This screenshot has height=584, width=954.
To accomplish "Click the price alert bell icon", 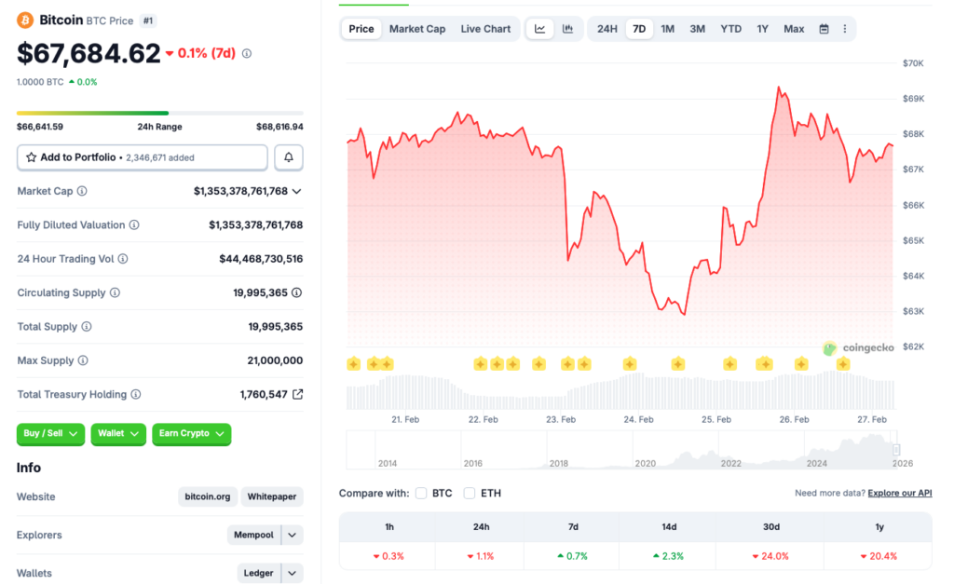I will point(289,156).
